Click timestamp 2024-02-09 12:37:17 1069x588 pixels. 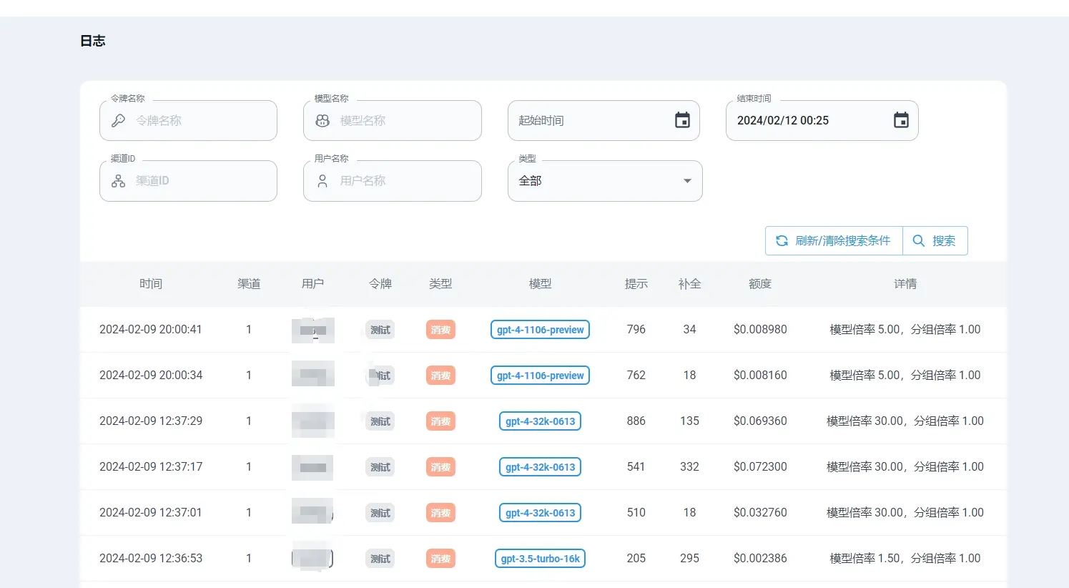pos(151,467)
